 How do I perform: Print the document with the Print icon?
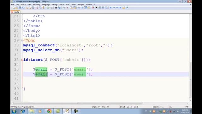pyautogui.click(x=33, y=8)
